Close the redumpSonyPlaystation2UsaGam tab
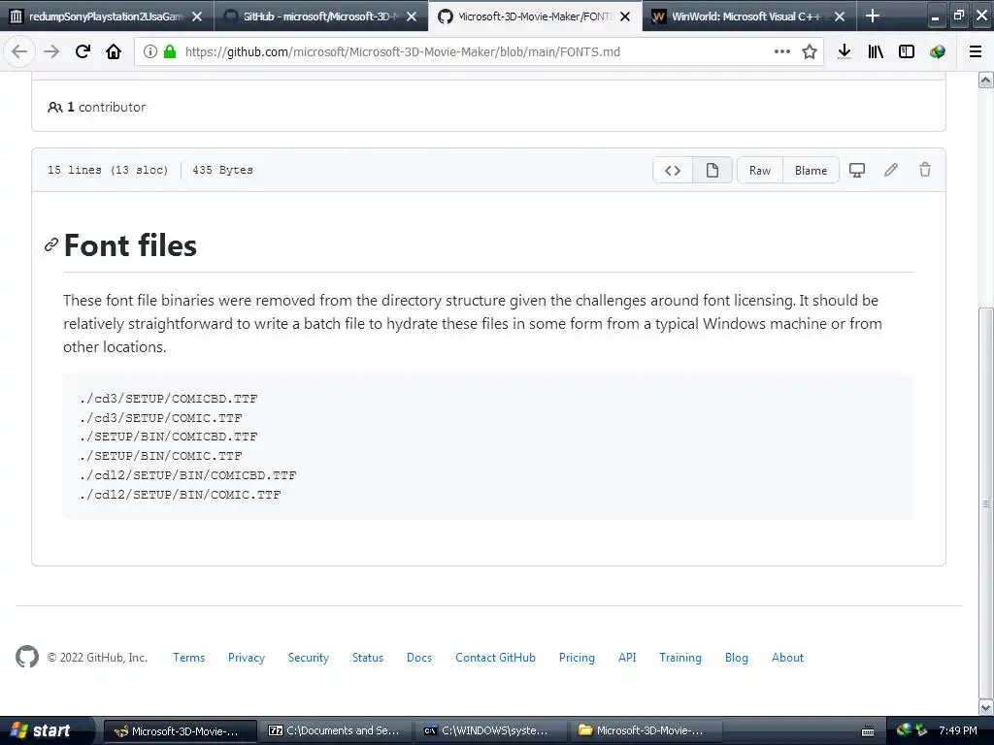Image resolution: width=994 pixels, height=745 pixels. click(x=197, y=16)
